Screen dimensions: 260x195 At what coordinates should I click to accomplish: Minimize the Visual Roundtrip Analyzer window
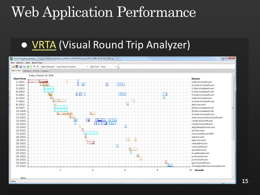pyautogui.click(x=223, y=58)
